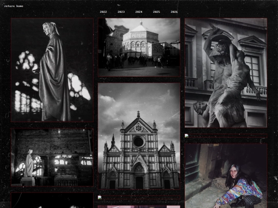Image resolution: width=278 pixels, height=208 pixels.
Task: Open the struggling figures sculpture photo
Action: [226, 73]
